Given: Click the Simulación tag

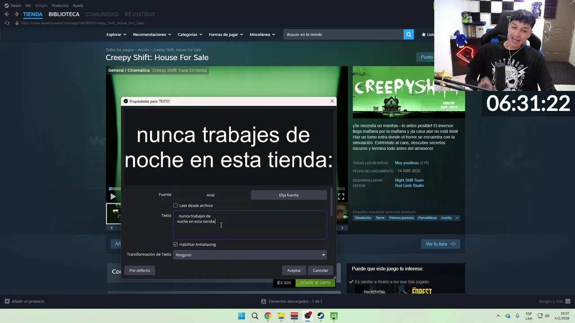Looking at the screenshot, I should [363, 218].
